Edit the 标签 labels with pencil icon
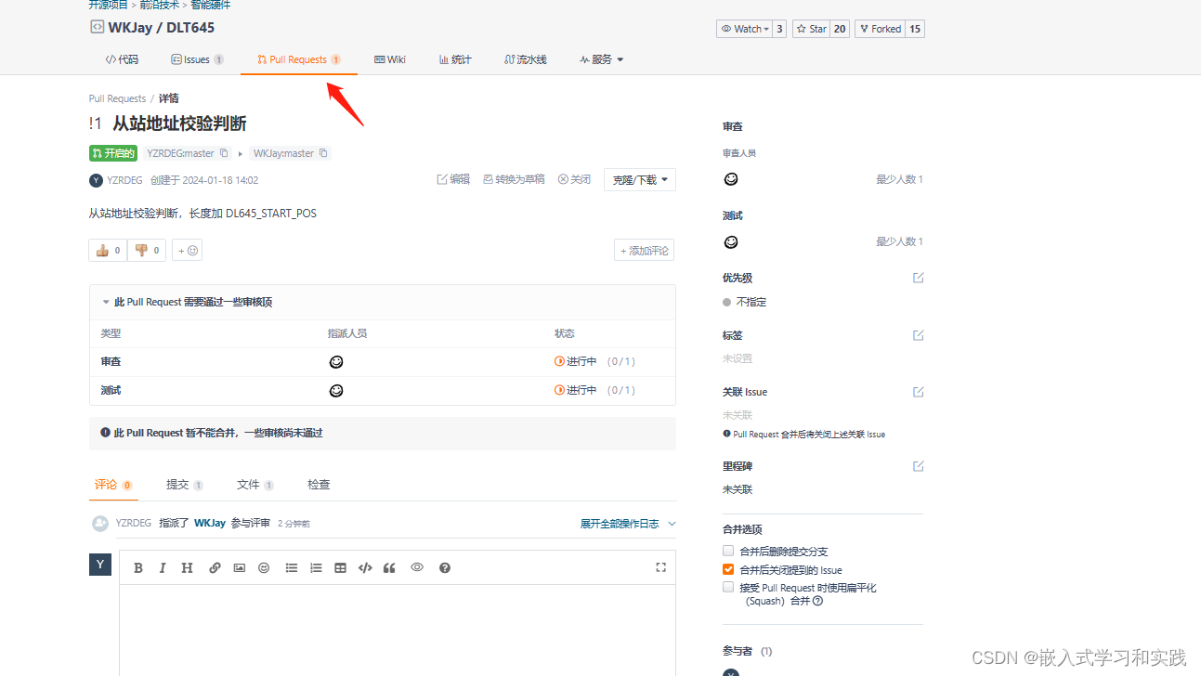Screen dimensions: 1201x676 coord(919,335)
